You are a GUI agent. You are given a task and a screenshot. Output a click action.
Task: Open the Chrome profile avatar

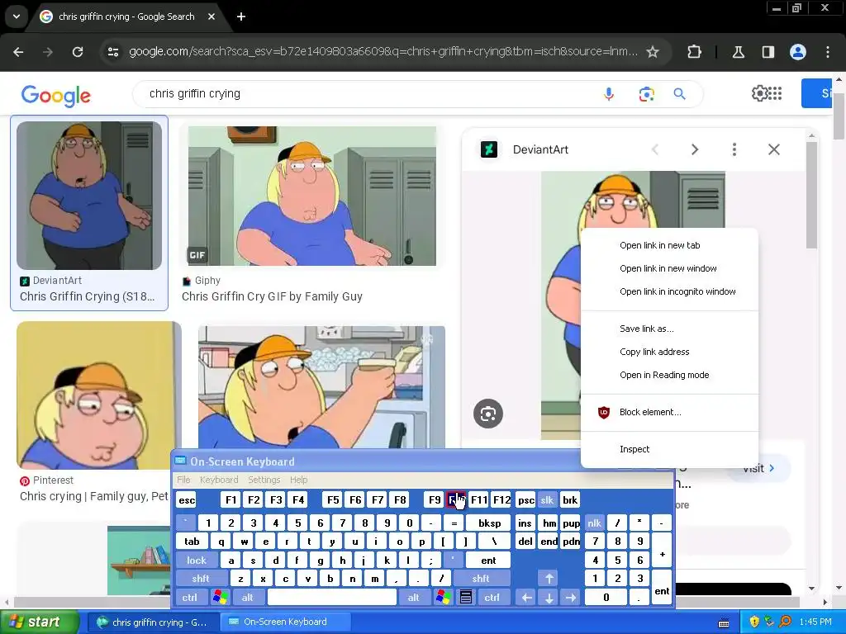pyautogui.click(x=798, y=52)
